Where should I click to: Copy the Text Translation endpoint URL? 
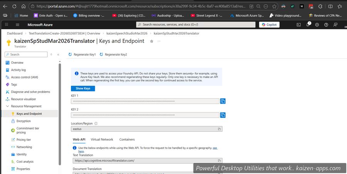[219, 161]
